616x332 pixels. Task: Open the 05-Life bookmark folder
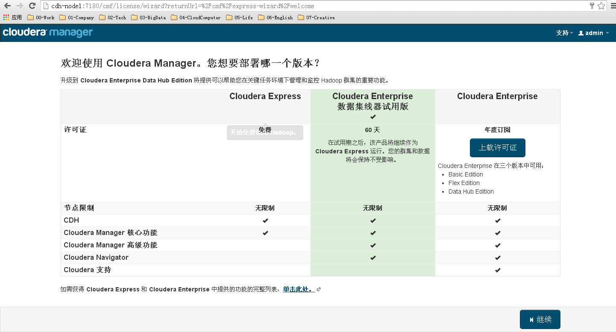(x=239, y=18)
